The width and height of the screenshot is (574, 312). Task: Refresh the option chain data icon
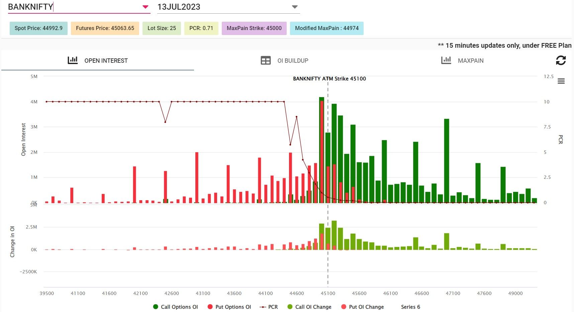(561, 60)
